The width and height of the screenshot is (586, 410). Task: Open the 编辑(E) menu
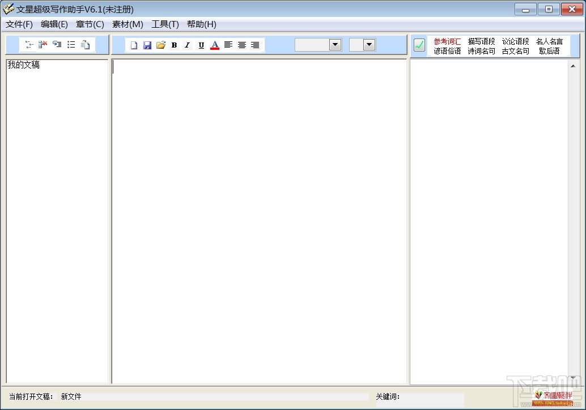click(x=54, y=24)
